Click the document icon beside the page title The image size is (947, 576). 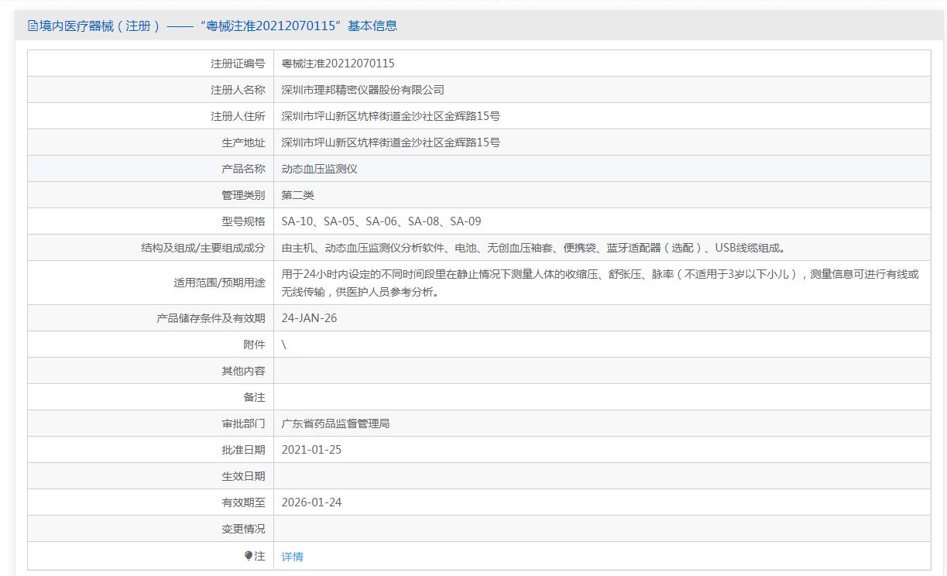tap(33, 26)
